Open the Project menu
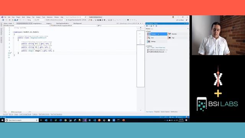The height and width of the screenshot is (138, 245). (x=18, y=17)
